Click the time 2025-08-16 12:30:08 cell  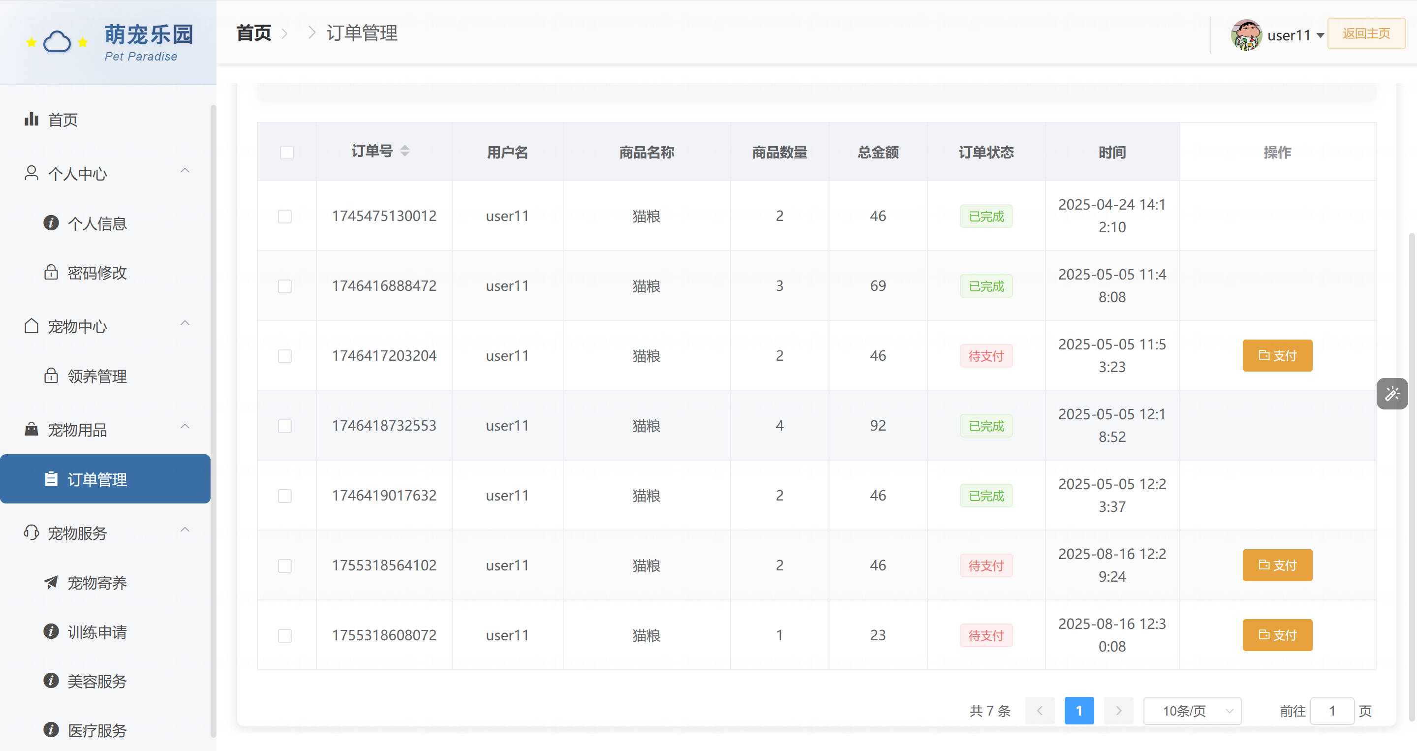tap(1112, 635)
